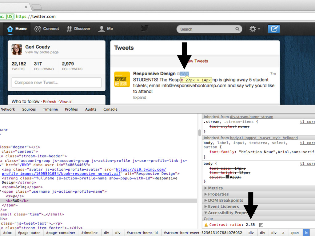315x236 pixels.
Task: Click the #stream-items-id breadcrumb
Action: 142,233
